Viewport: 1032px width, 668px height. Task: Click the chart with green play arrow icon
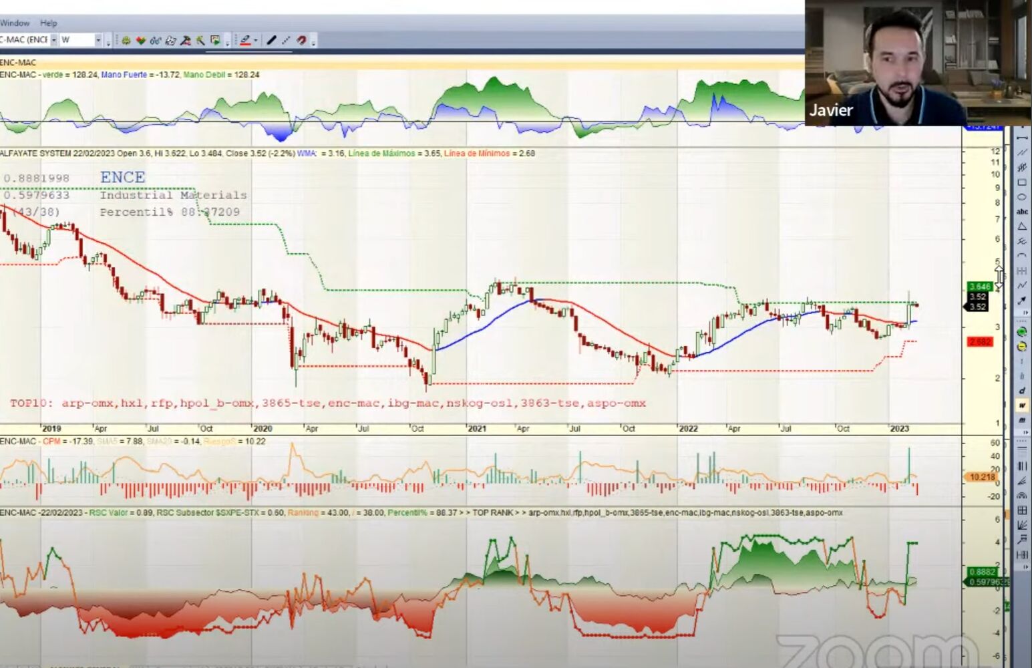[x=215, y=41]
